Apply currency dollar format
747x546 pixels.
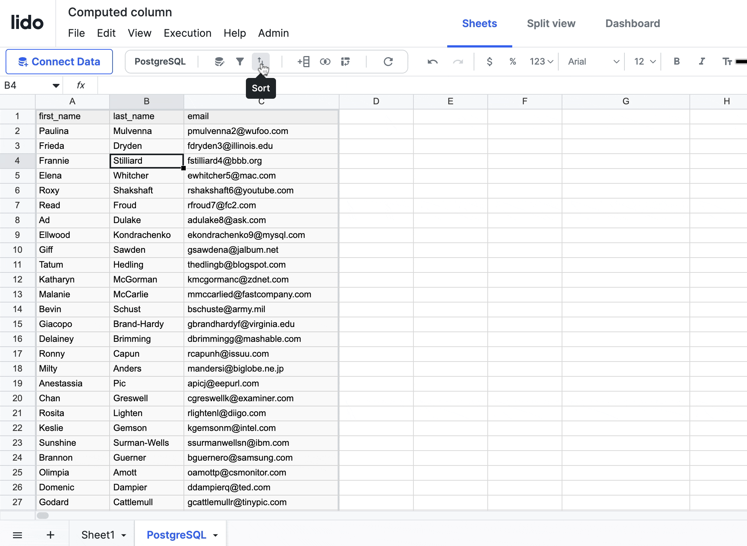tap(490, 62)
